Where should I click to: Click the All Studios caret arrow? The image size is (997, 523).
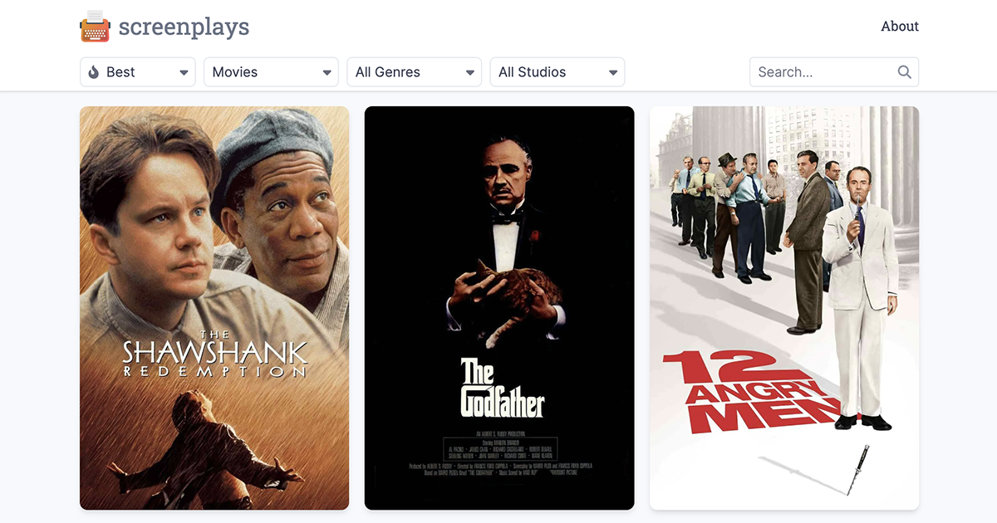tap(612, 73)
